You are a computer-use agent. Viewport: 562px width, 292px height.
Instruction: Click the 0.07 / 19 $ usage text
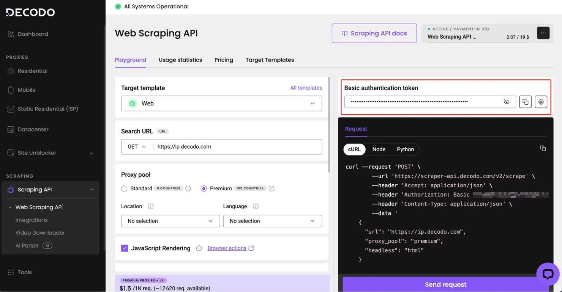point(518,37)
